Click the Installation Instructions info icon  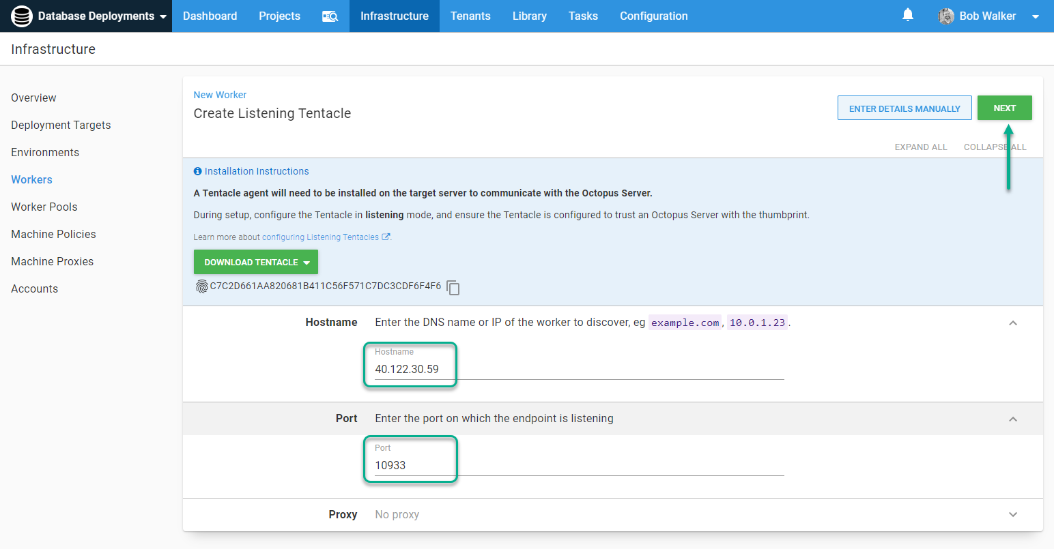197,171
